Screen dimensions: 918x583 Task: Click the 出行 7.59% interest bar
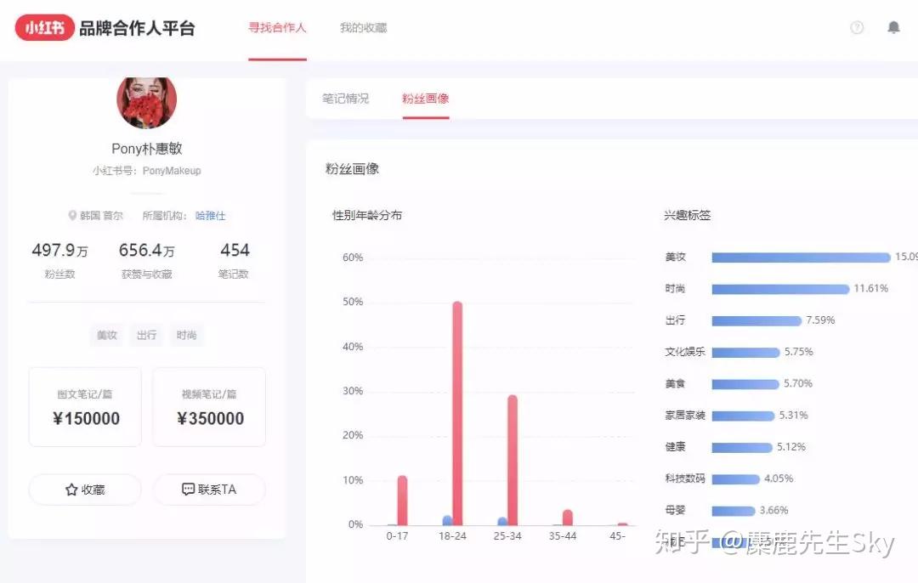756,320
